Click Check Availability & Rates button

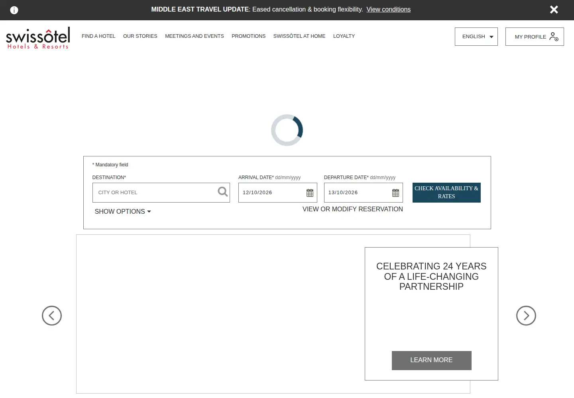tap(446, 193)
